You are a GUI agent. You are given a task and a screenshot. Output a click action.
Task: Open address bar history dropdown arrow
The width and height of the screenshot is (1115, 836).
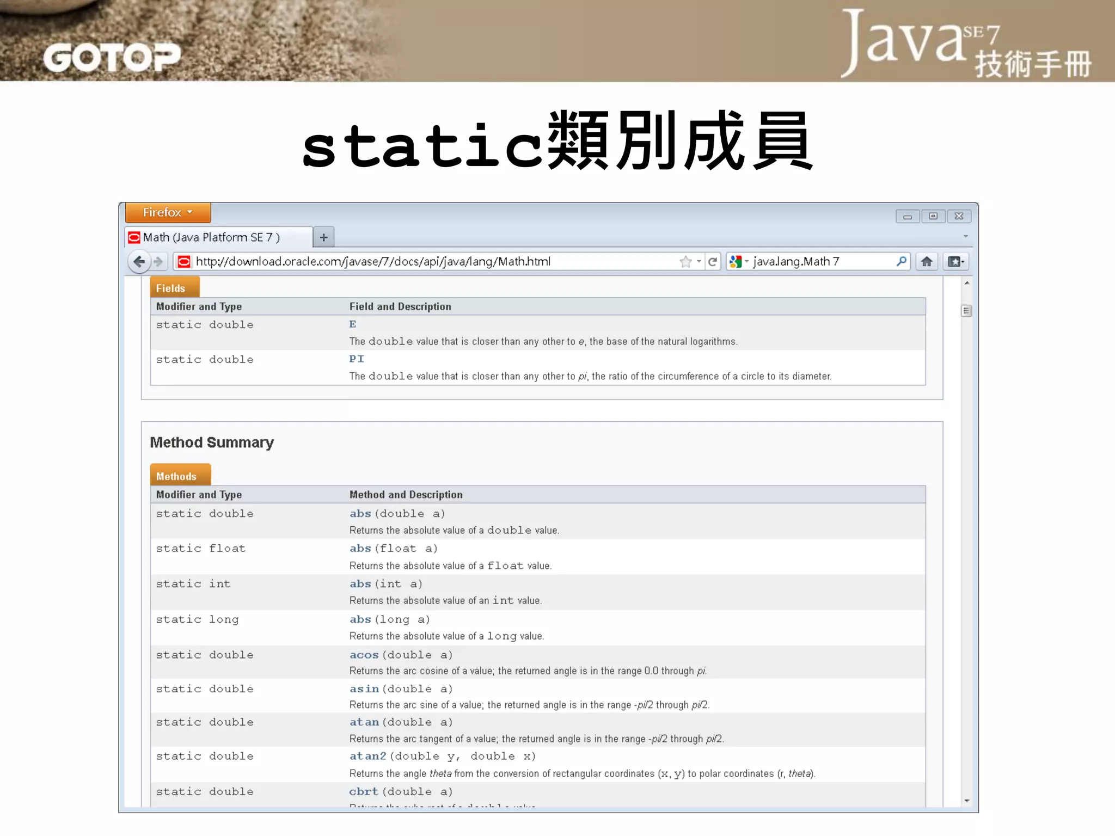click(x=699, y=262)
